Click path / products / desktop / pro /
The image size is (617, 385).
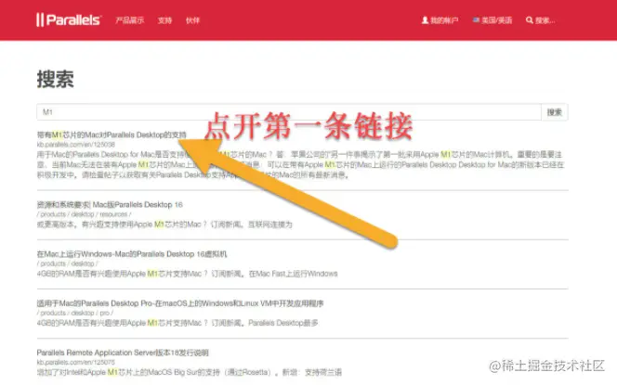pos(74,313)
